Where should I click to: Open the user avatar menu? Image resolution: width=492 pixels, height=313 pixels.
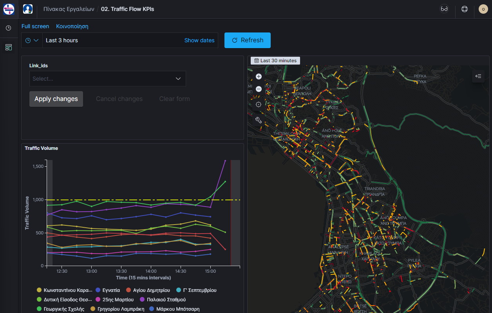point(483,9)
